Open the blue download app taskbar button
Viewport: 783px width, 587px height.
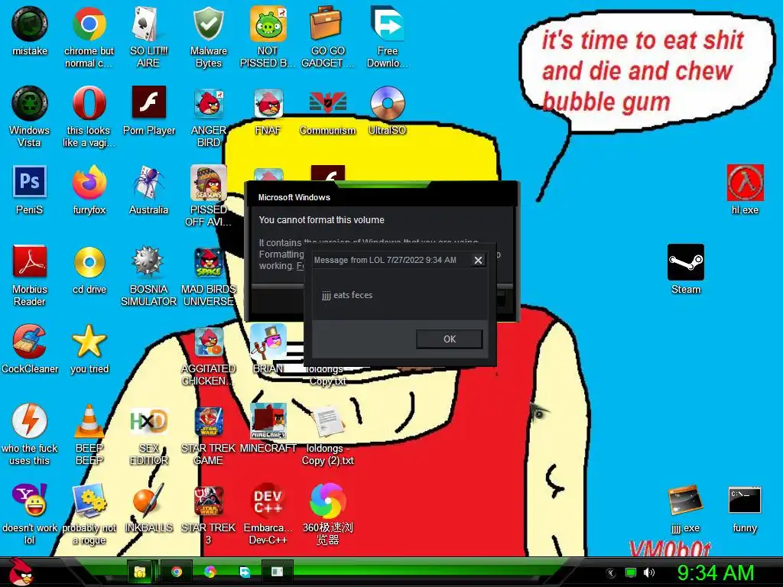coord(244,572)
